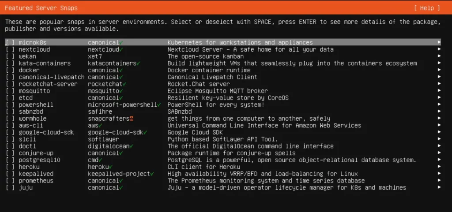Open details arrow on SABnzbd row
This screenshot has width=452, height=212.
pyautogui.click(x=439, y=112)
